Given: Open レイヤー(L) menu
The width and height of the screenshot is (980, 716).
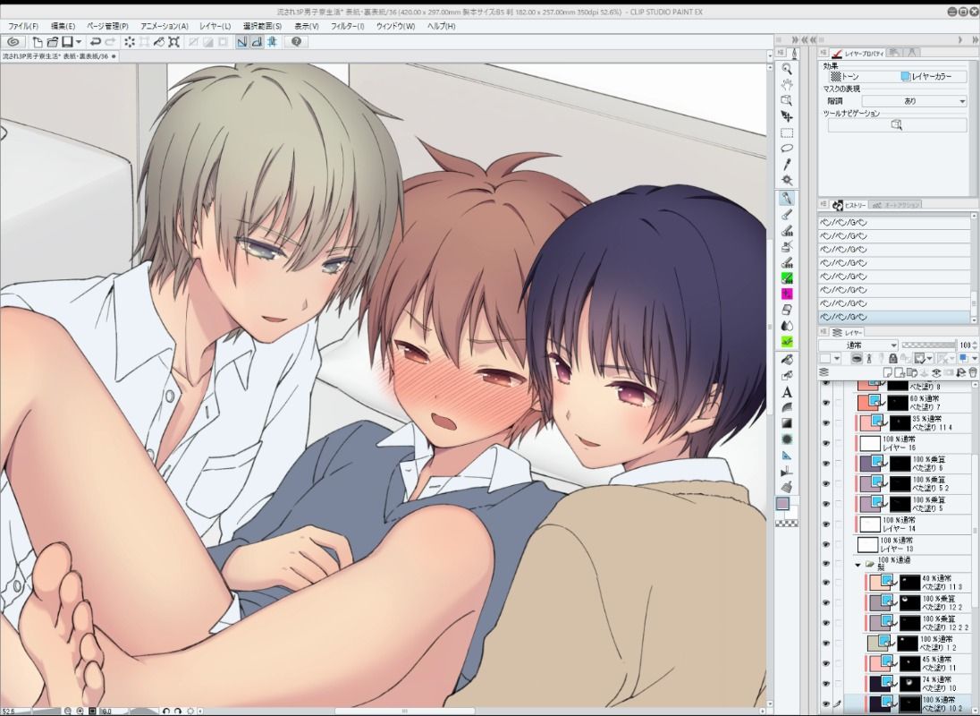Looking at the screenshot, I should pyautogui.click(x=215, y=26).
